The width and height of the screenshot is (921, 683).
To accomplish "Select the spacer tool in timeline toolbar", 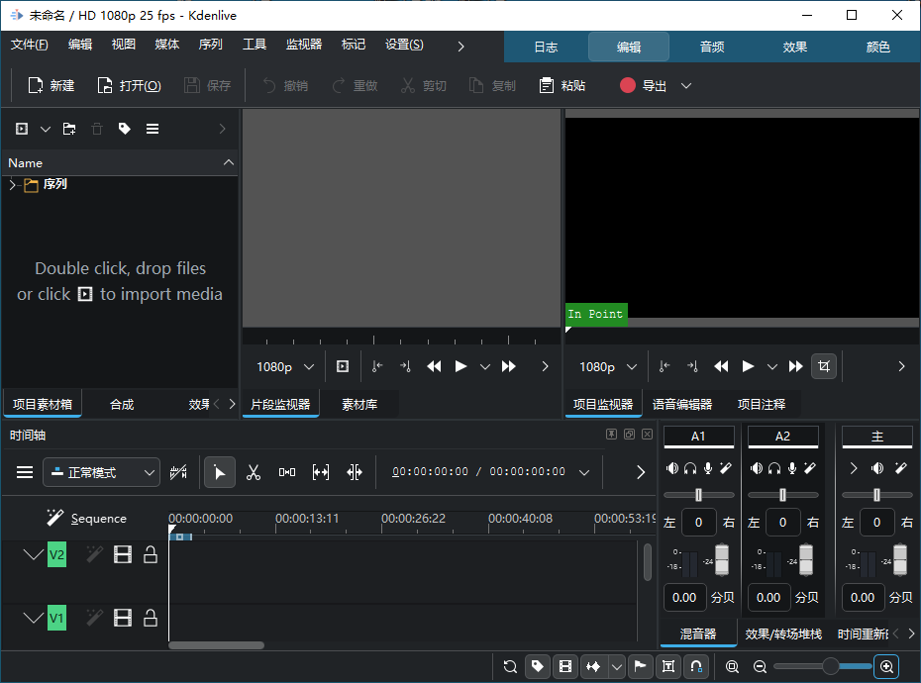I will (287, 472).
